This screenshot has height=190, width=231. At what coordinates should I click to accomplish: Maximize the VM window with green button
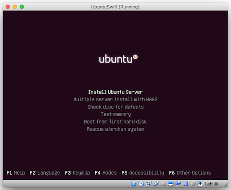point(22,7)
